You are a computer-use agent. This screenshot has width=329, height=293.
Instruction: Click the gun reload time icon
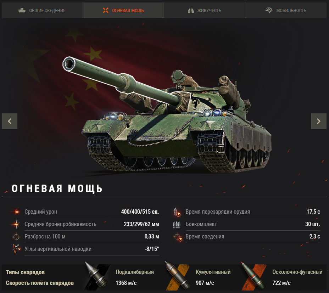tap(177, 212)
